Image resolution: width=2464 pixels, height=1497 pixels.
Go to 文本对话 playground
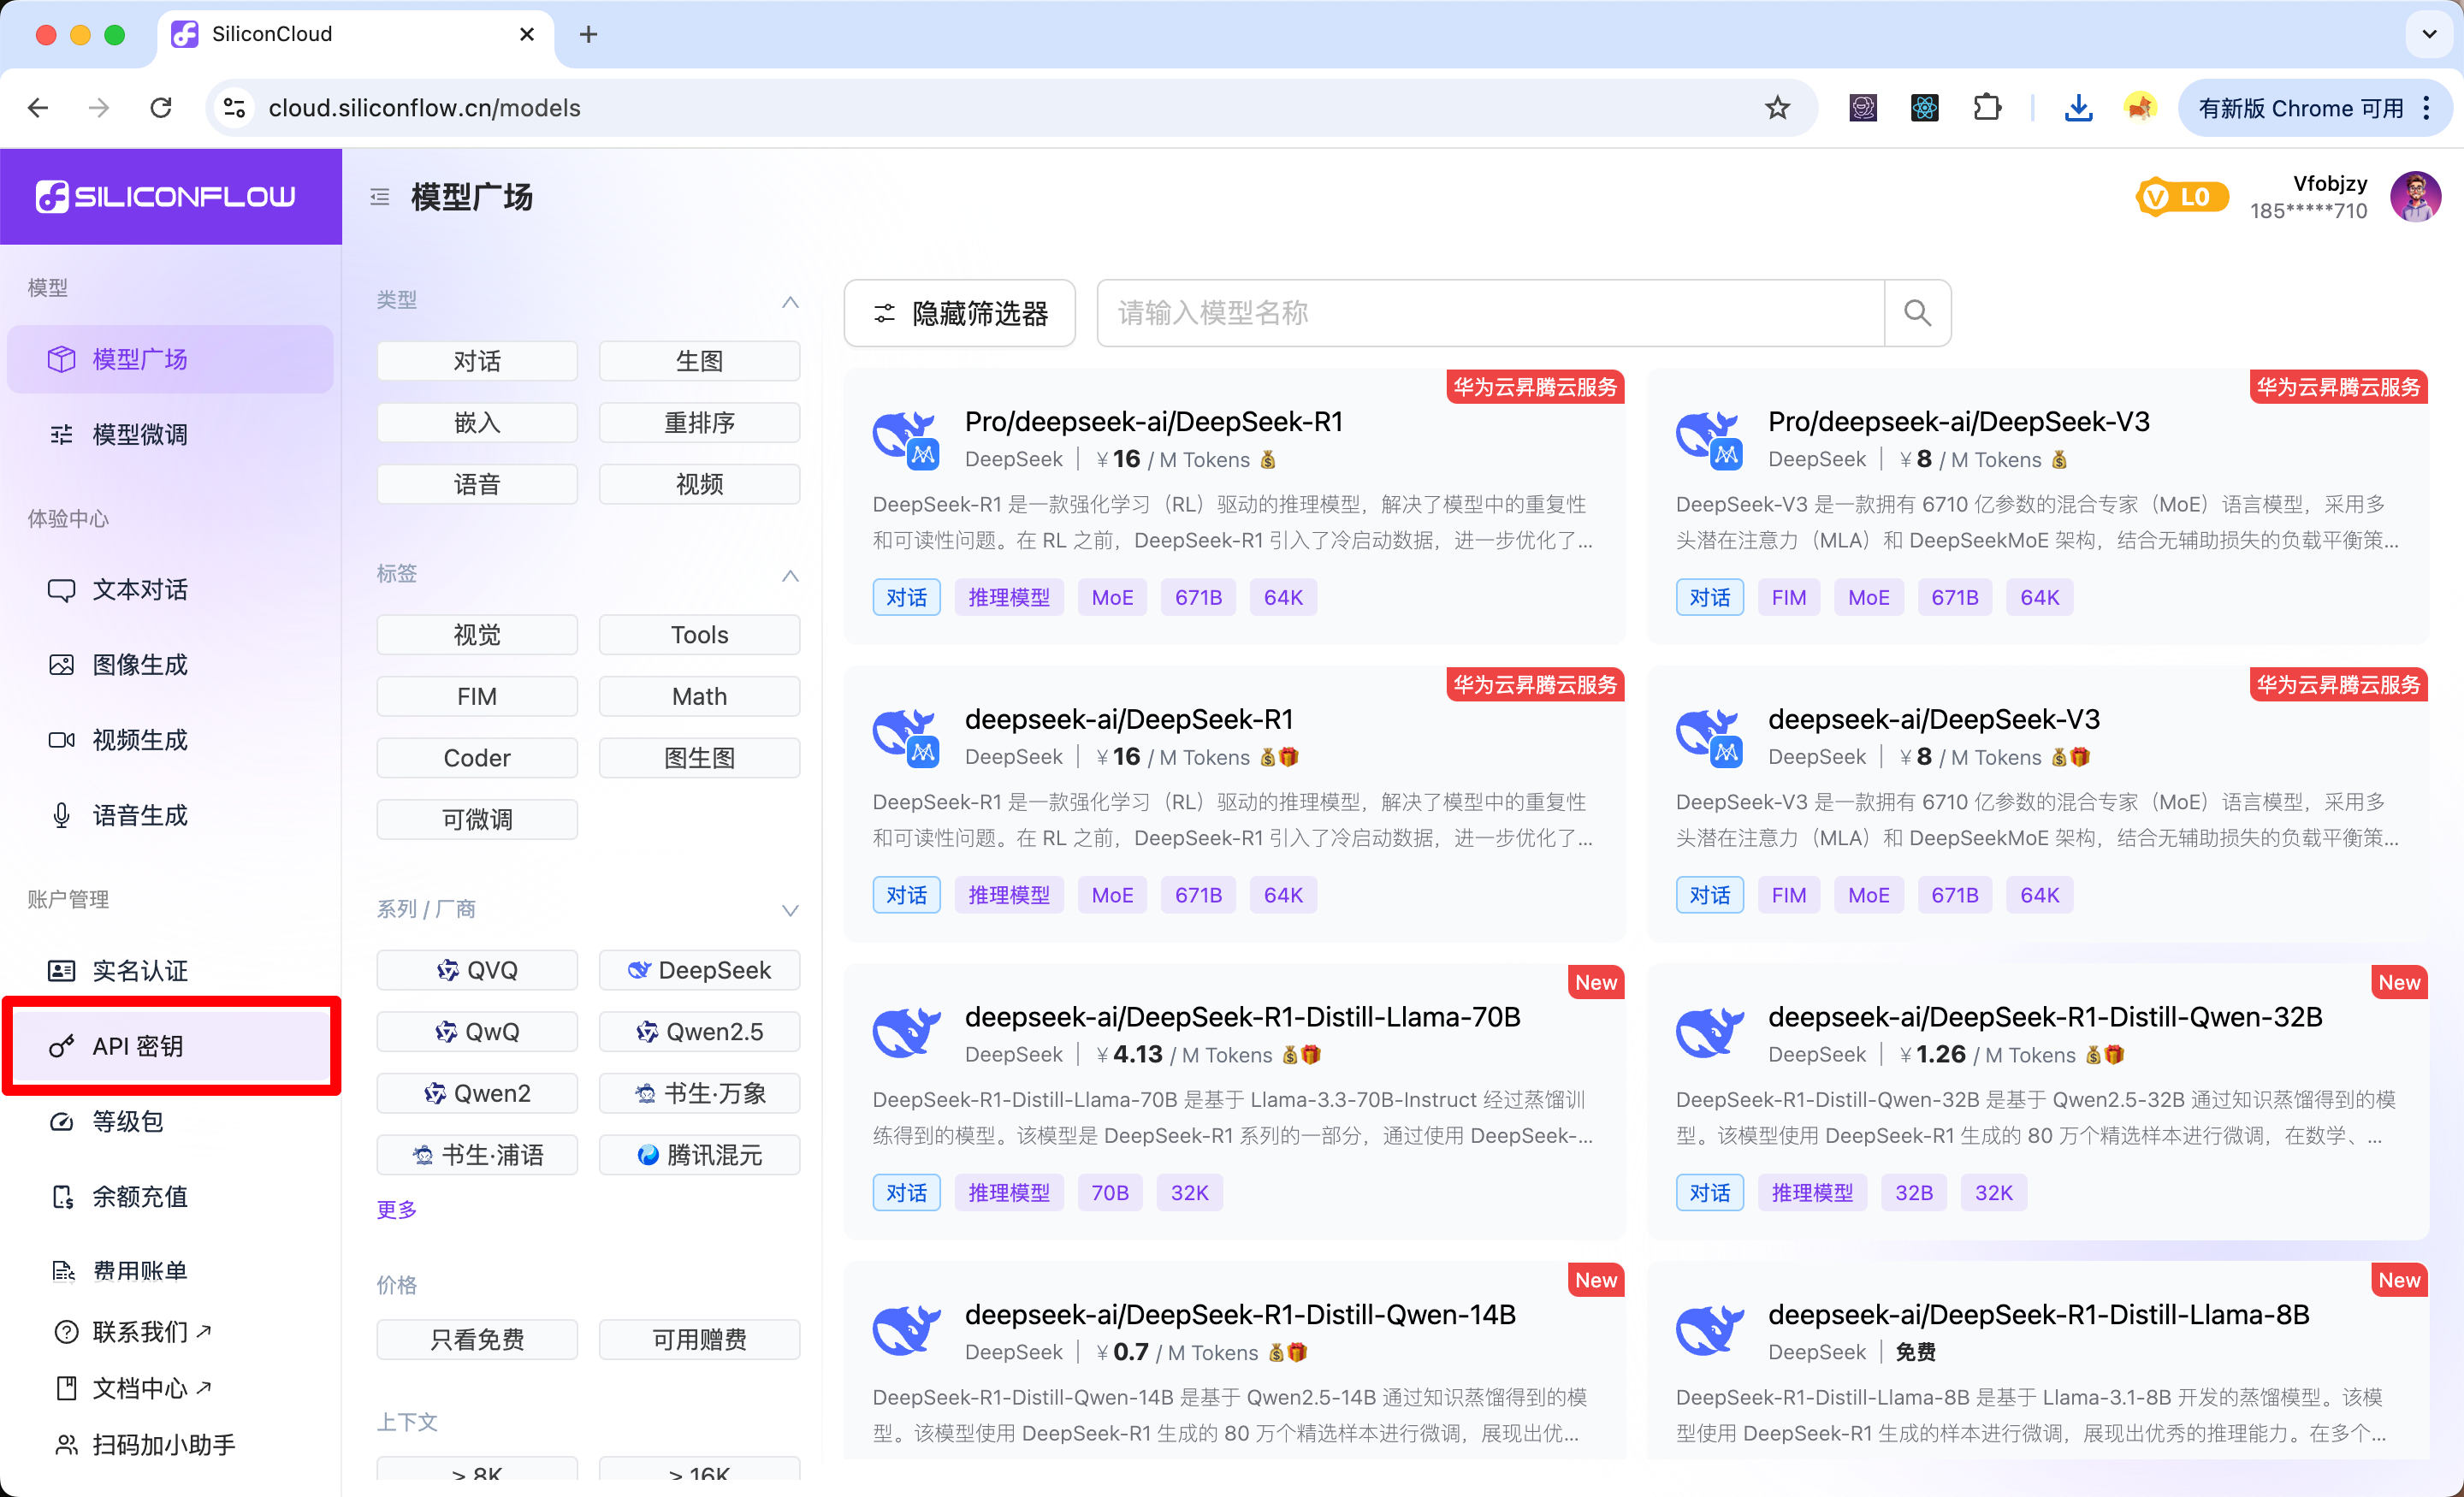pos(170,590)
